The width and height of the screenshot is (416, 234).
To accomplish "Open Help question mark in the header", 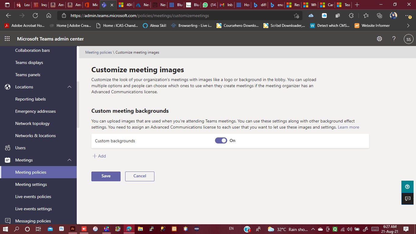I will click(394, 39).
